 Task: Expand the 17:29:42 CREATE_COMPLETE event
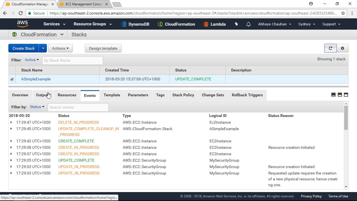11,141
